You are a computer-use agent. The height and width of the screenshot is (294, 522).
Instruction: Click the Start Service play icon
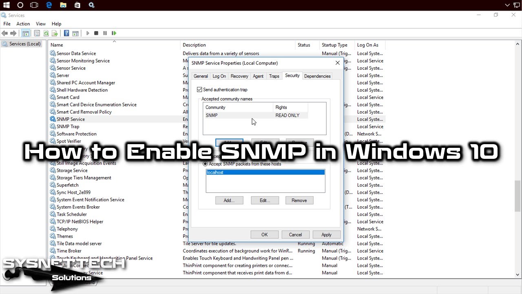[87, 33]
